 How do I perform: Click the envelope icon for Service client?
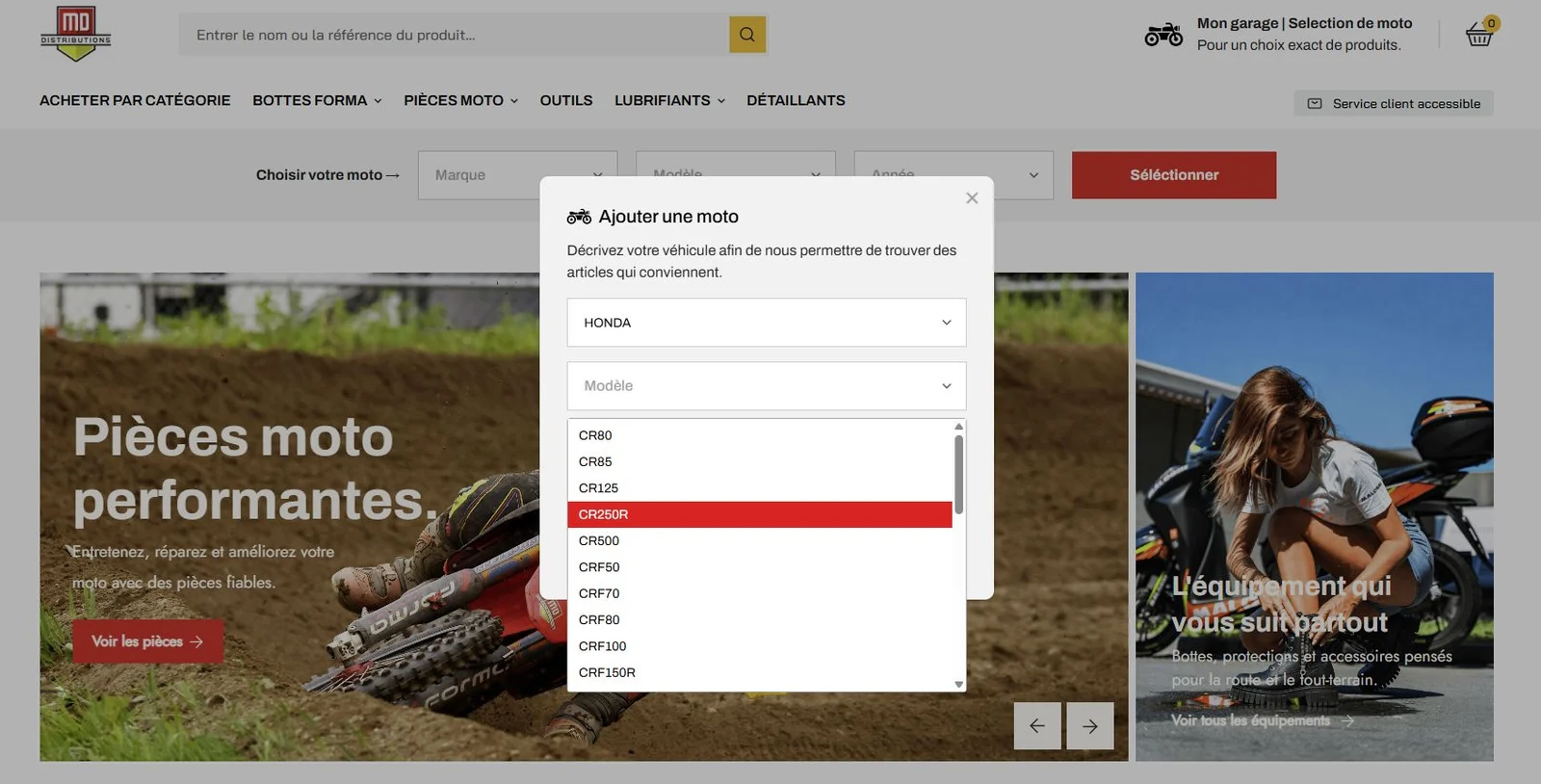(1315, 103)
